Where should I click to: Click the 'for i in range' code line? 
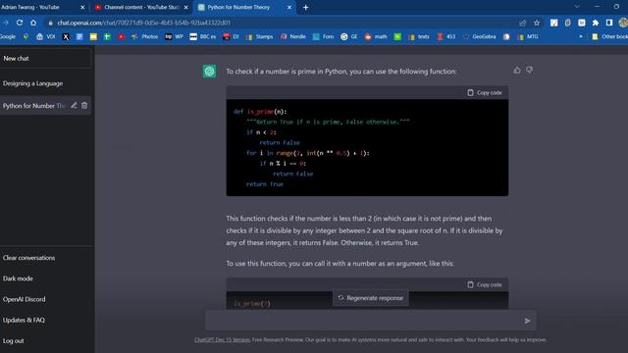[x=307, y=153]
